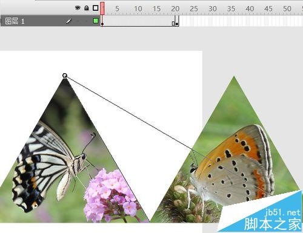Screen dimensions: 303x233
Task: Toggle the eye icon for all layers
Action: [x=78, y=8]
